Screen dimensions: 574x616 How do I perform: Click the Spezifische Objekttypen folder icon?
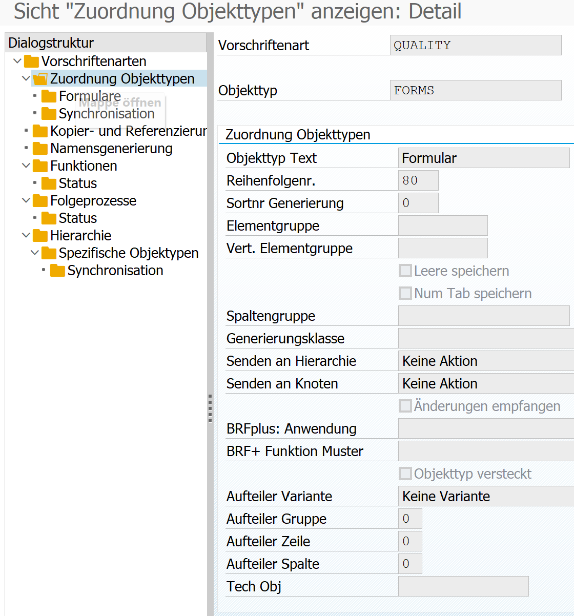49,253
